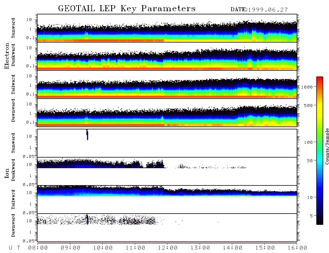The width and height of the screenshot is (329, 253).
Task: Select the "DATE:1999.06.27" label
Action: (x=259, y=10)
